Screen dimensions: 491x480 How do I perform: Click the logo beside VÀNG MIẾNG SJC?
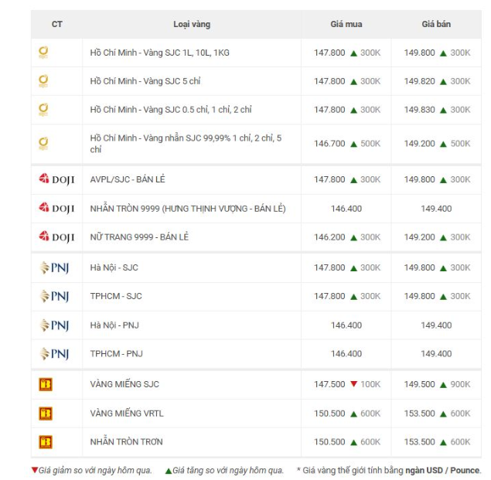pos(46,384)
